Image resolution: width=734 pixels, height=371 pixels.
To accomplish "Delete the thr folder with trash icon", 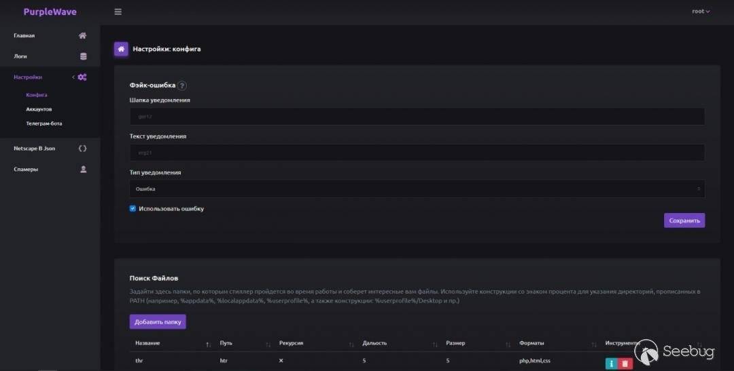I will 626,364.
